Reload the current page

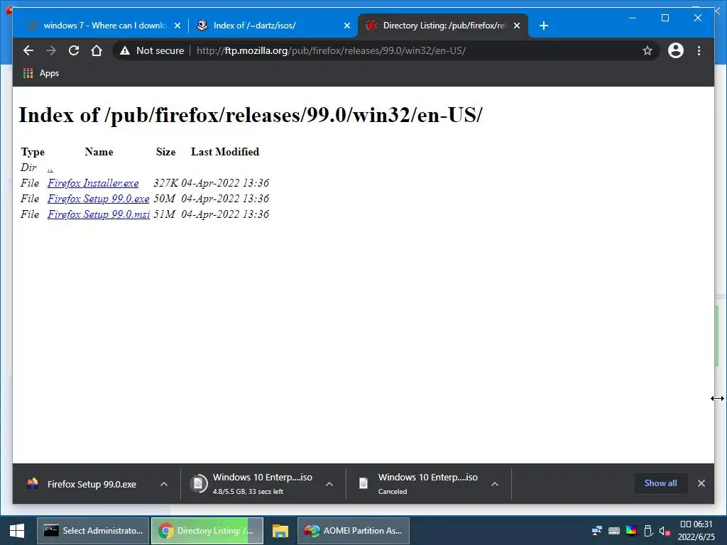pyautogui.click(x=74, y=50)
